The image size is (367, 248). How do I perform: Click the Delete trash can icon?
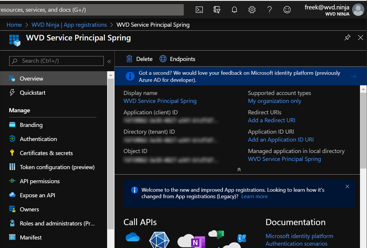[x=129, y=59]
